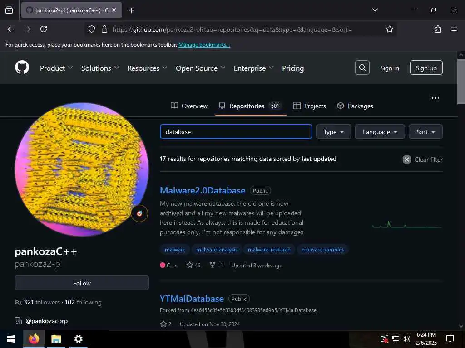Viewport: 465px width, 348px height.
Task: Open the network icon in system tray
Action: click(x=396, y=339)
